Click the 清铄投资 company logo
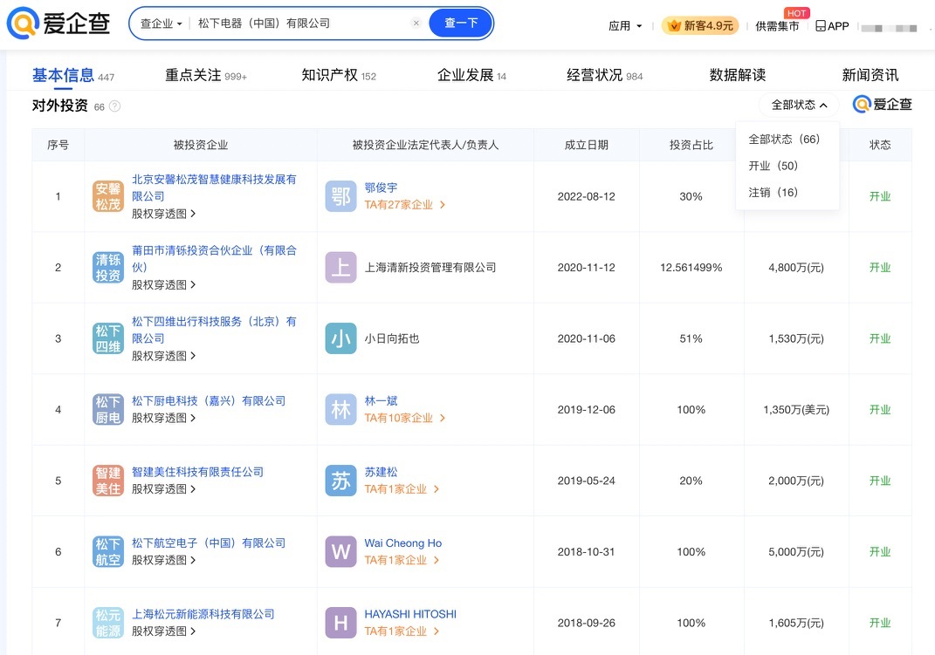Viewport: 935px width, 655px height. (108, 268)
